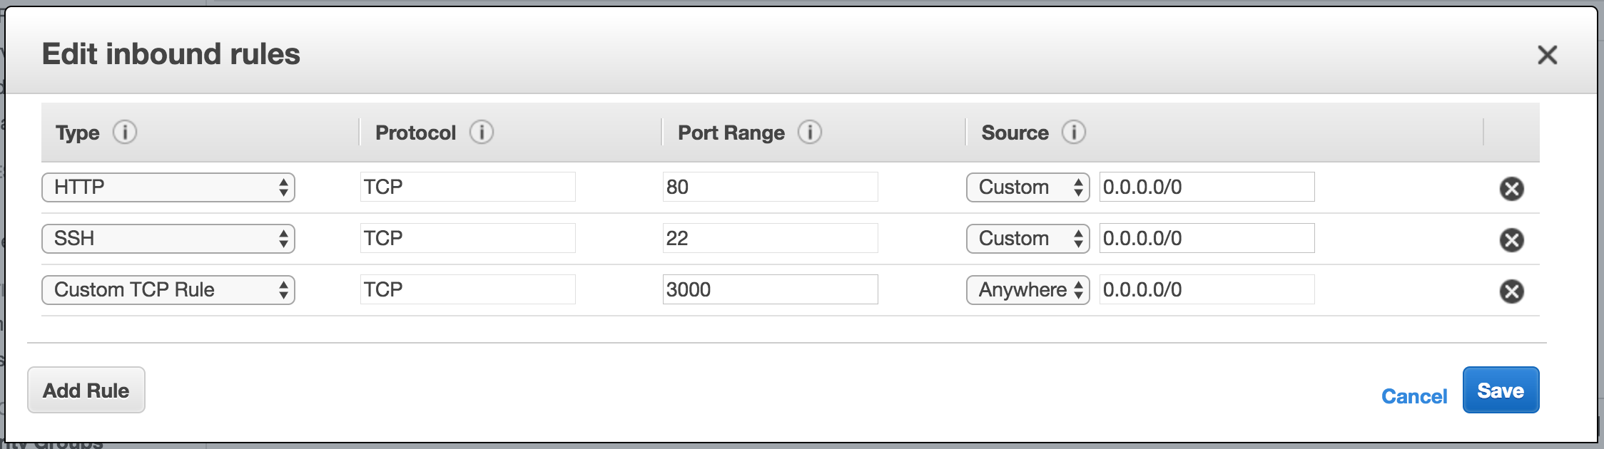Viewport: 1604px width, 449px height.
Task: Click the source CIDR field for HTTP
Action: [1207, 187]
